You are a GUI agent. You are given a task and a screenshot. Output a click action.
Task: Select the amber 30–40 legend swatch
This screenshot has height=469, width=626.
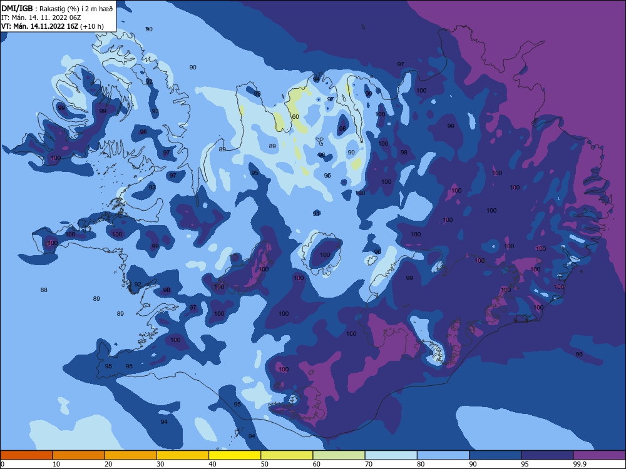point(183,455)
